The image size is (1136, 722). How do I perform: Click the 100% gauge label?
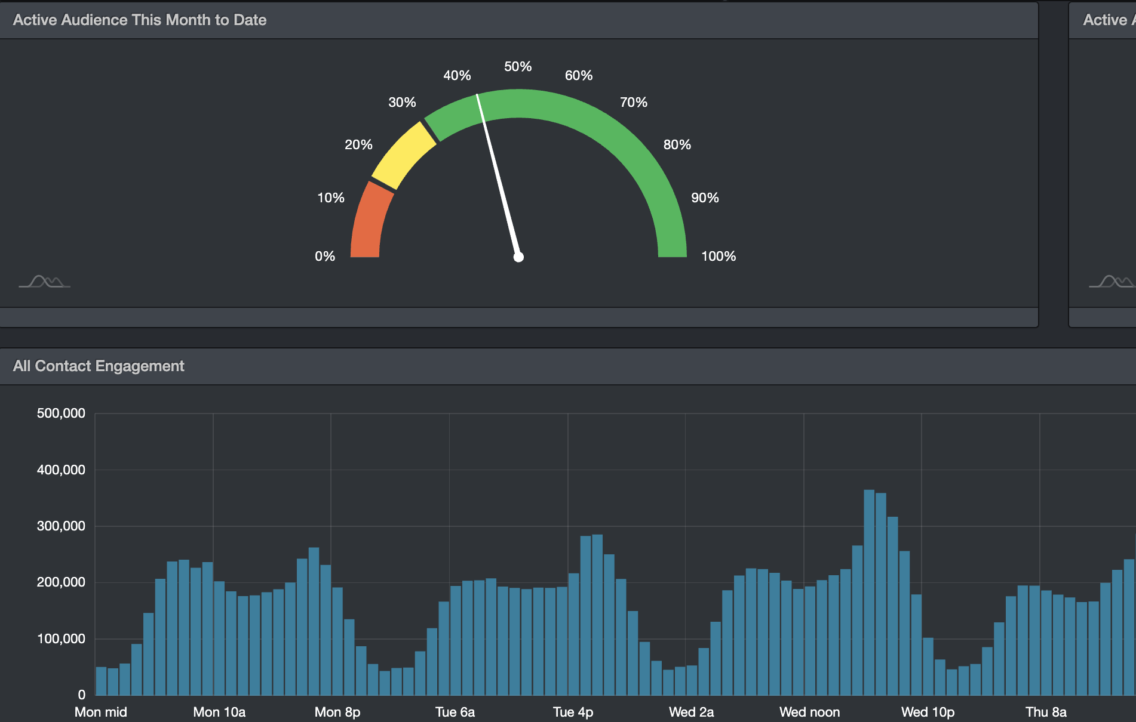(718, 257)
